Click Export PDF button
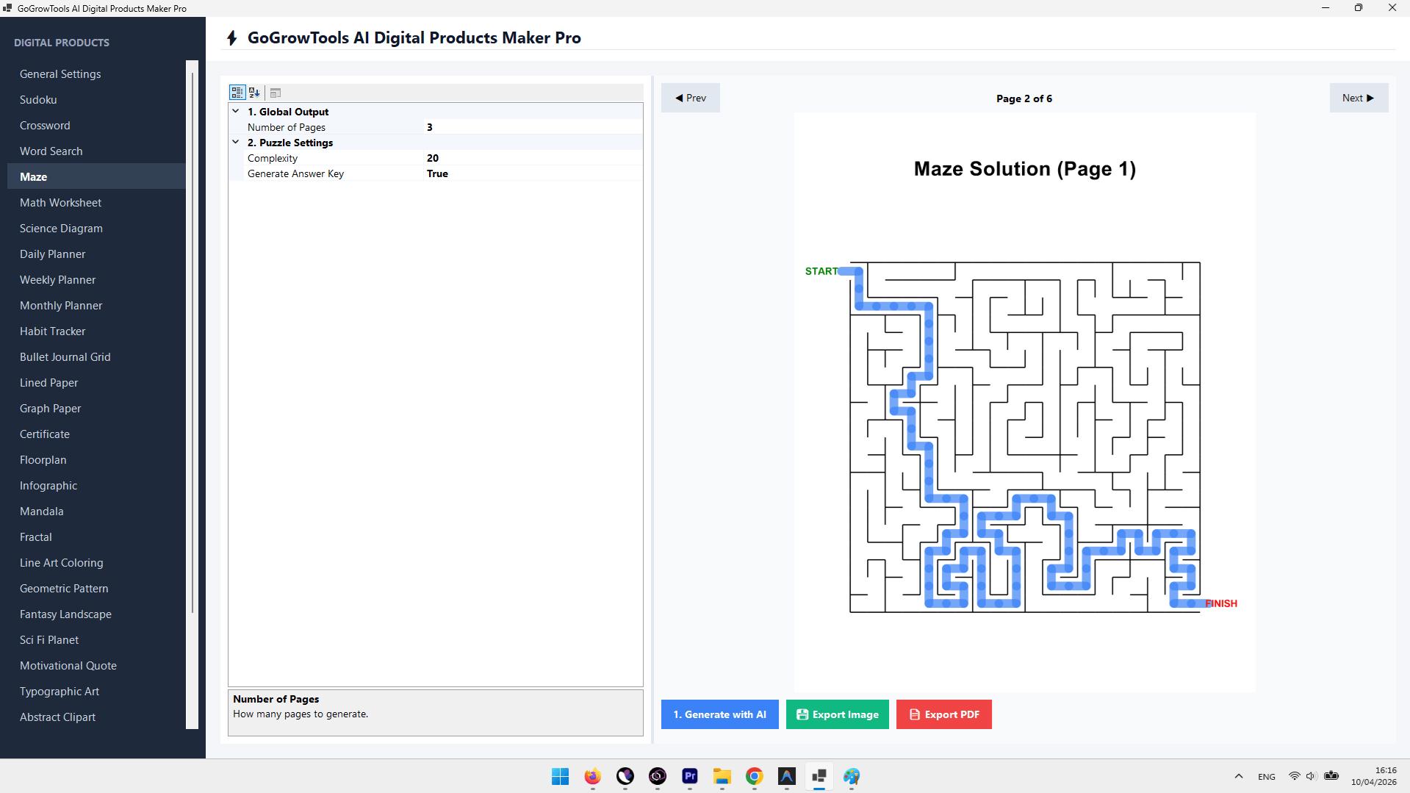The image size is (1410, 793). [x=943, y=714]
